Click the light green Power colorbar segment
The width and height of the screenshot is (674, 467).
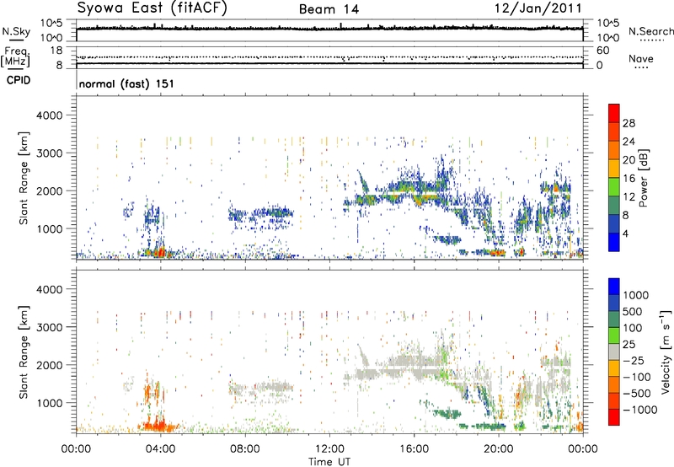pyautogui.click(x=614, y=187)
